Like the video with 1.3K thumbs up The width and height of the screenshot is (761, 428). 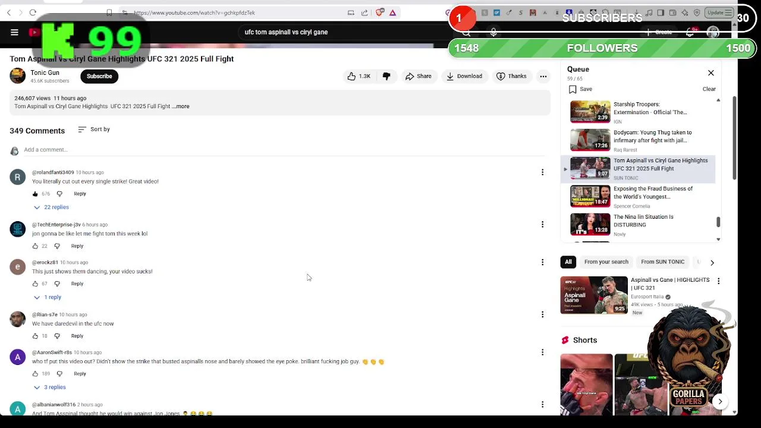[x=359, y=76]
